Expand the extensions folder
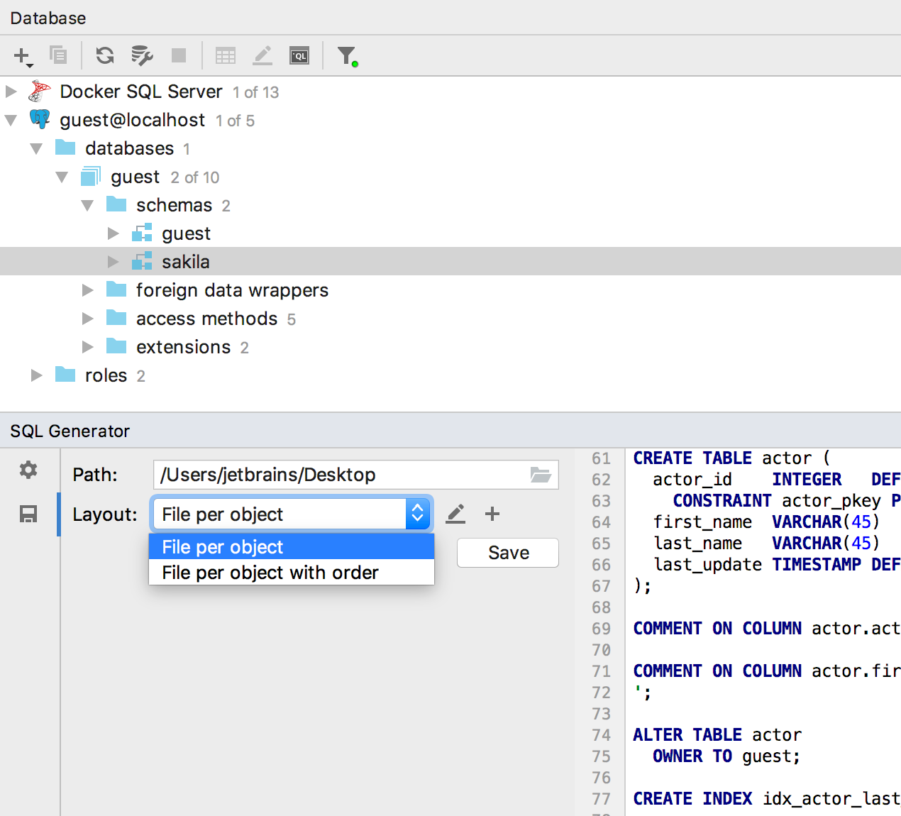This screenshot has height=816, width=901. [87, 347]
